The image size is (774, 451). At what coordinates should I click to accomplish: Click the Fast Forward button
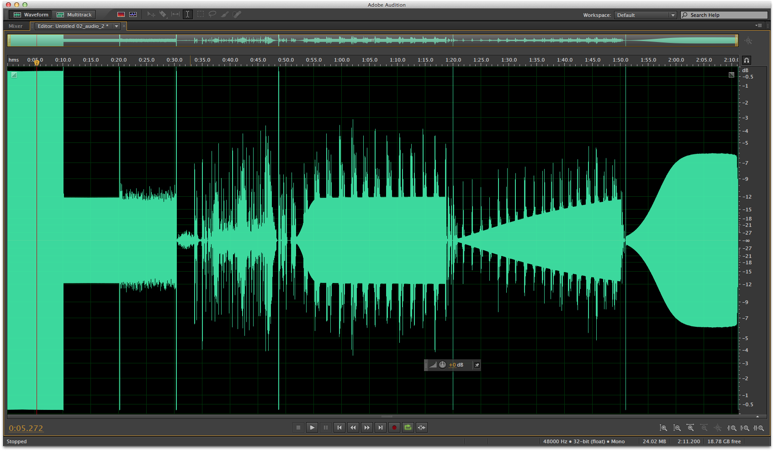click(367, 428)
